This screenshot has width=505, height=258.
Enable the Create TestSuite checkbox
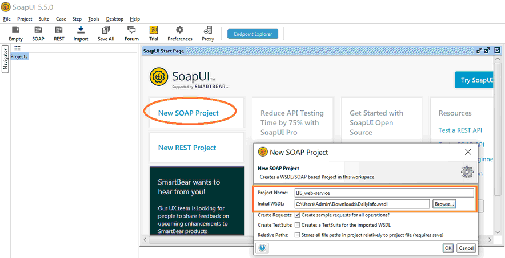click(298, 225)
